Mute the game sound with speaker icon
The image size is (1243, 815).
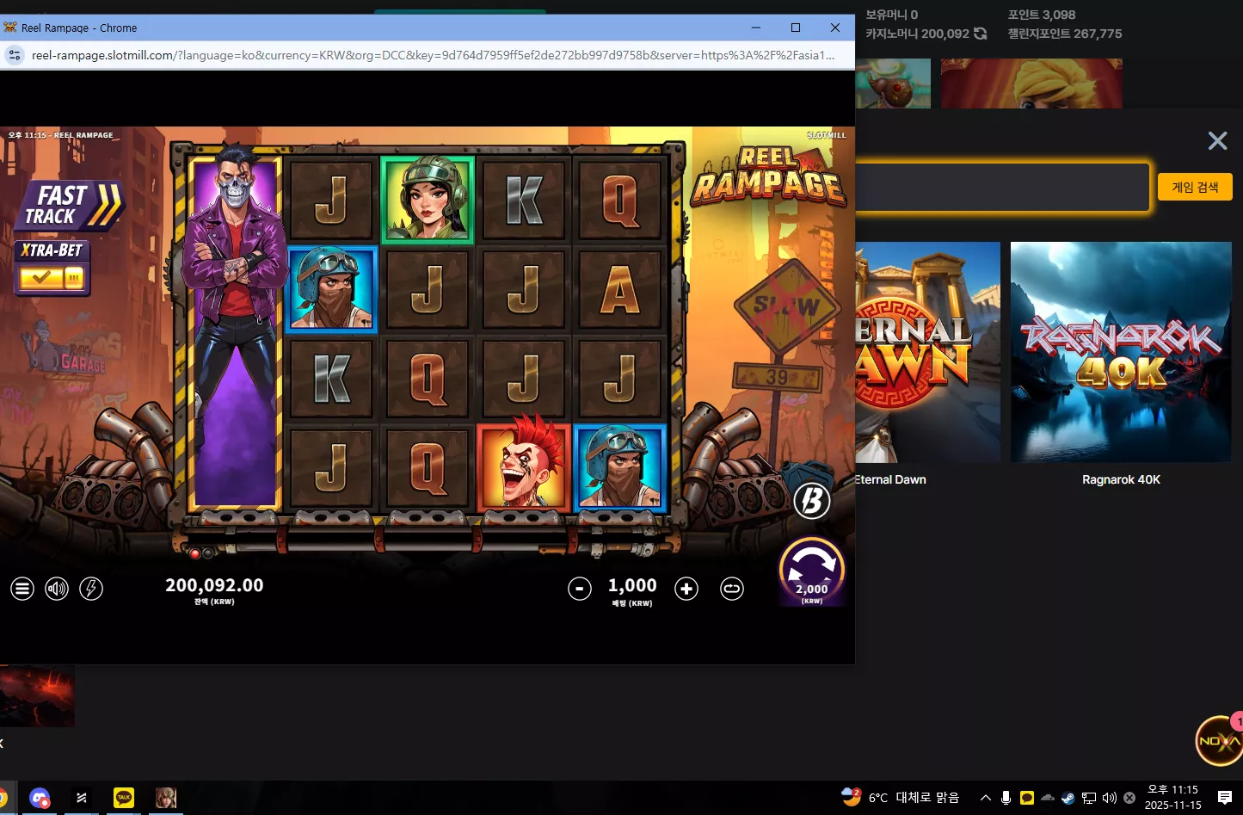[x=57, y=589]
